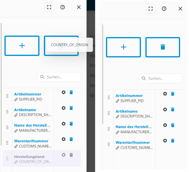
Task: Click the large trash button in the right panel
Action: [162, 47]
